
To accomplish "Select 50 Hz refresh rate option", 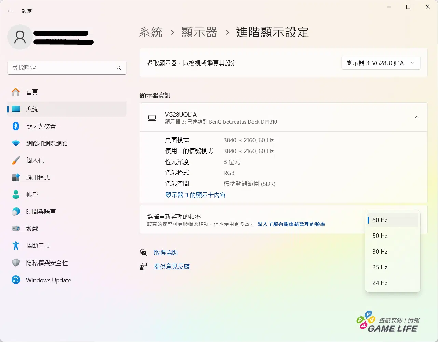I will coord(380,236).
